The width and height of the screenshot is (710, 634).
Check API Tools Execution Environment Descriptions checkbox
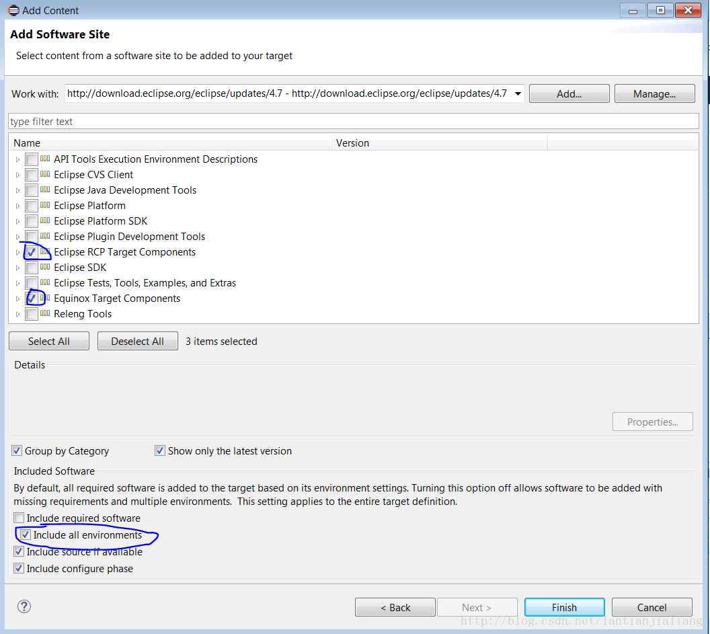31,159
